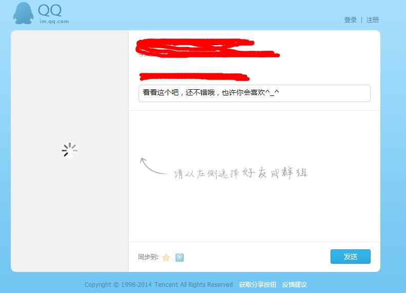Click the 发送 send button
This screenshot has height=293, width=406.
point(351,257)
